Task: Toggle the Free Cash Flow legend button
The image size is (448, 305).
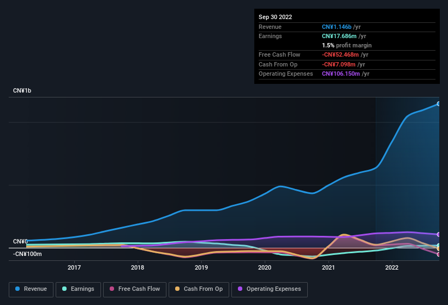Action: (135, 289)
